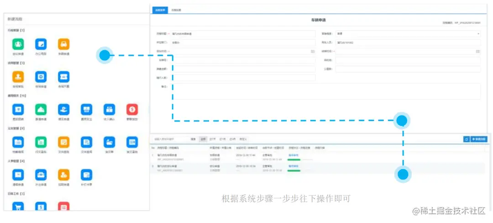Open the blue hand-holding-coin icon
Screen dimensions: 493x223
[x=64, y=110]
